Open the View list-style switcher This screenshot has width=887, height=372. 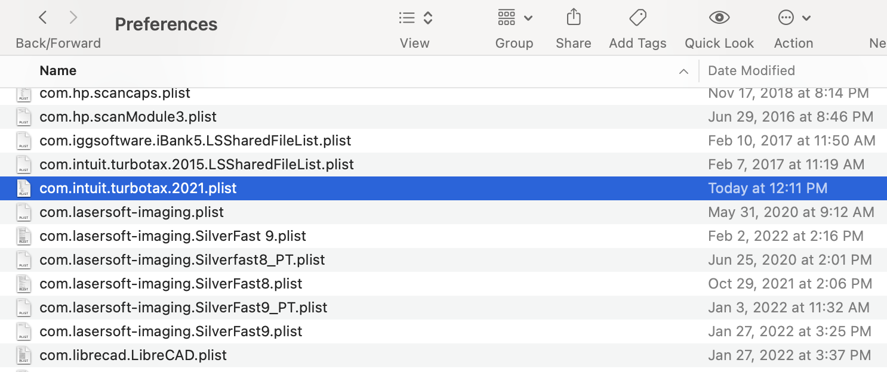(415, 18)
